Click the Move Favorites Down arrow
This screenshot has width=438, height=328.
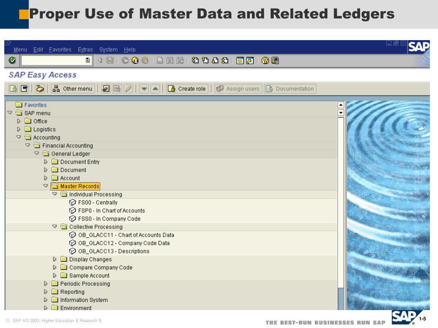144,89
